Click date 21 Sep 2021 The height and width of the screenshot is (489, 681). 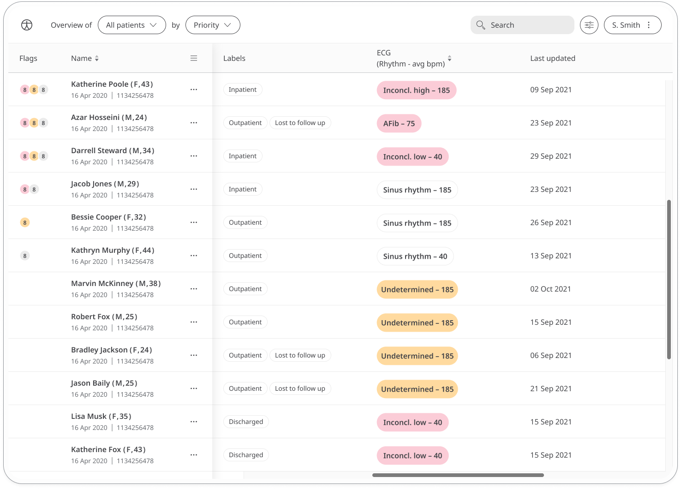(551, 388)
